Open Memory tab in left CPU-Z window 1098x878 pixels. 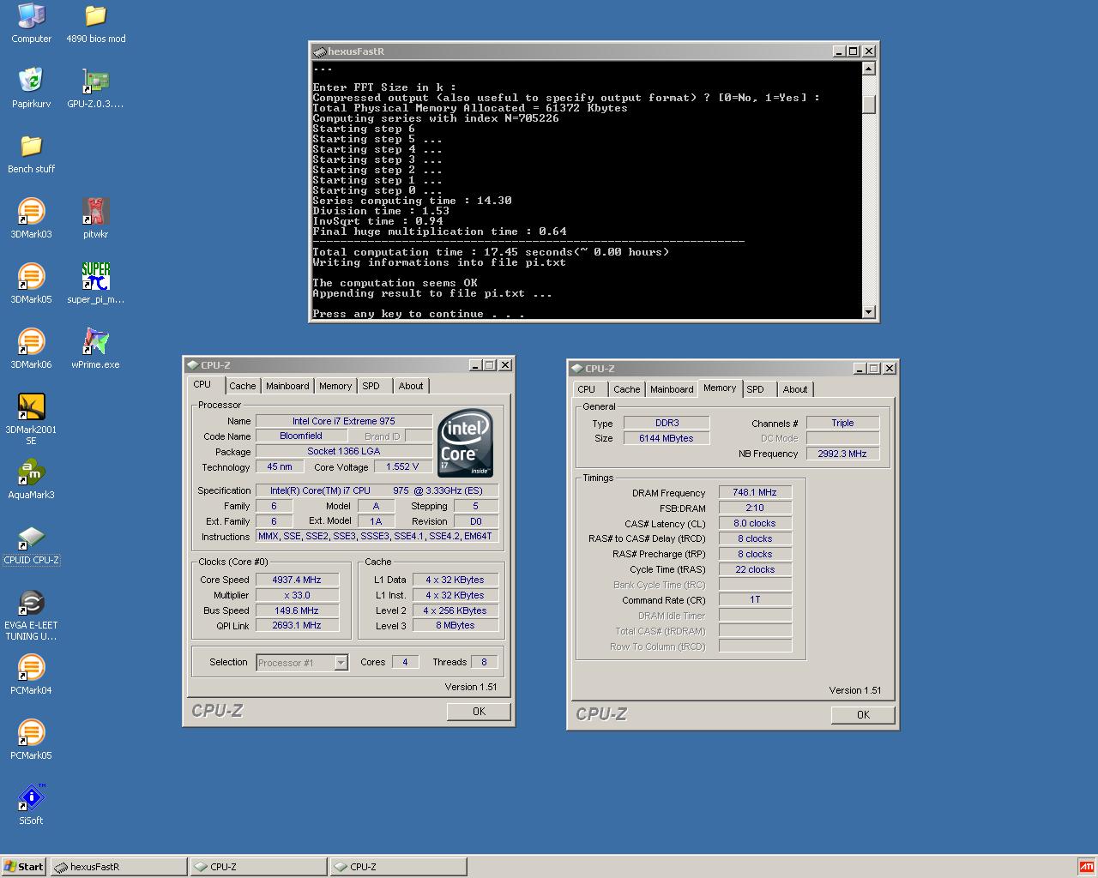(335, 386)
